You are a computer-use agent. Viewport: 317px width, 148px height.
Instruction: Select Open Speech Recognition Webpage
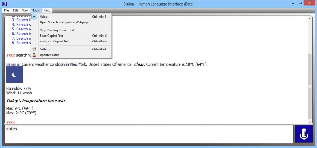[x=71, y=22]
